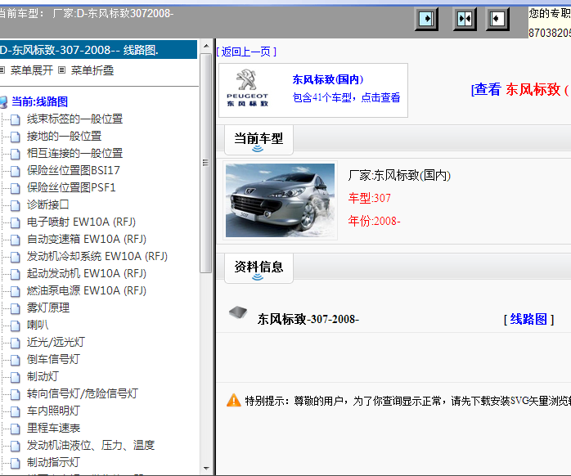Click the left-arrow panel button in the header
The height and width of the screenshot is (476, 571).
(x=497, y=19)
